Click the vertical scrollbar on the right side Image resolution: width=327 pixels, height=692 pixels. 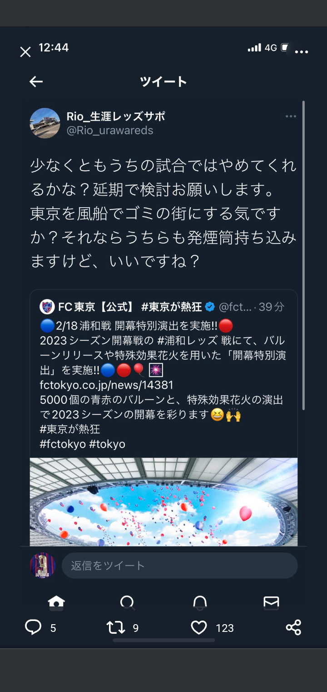(303, 255)
